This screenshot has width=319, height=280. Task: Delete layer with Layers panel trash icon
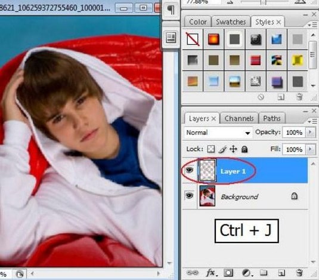tap(299, 272)
